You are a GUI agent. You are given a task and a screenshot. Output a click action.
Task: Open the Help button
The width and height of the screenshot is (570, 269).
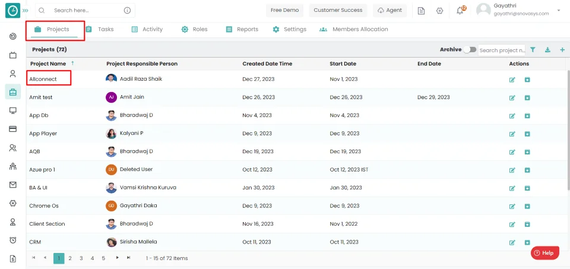coord(544,253)
